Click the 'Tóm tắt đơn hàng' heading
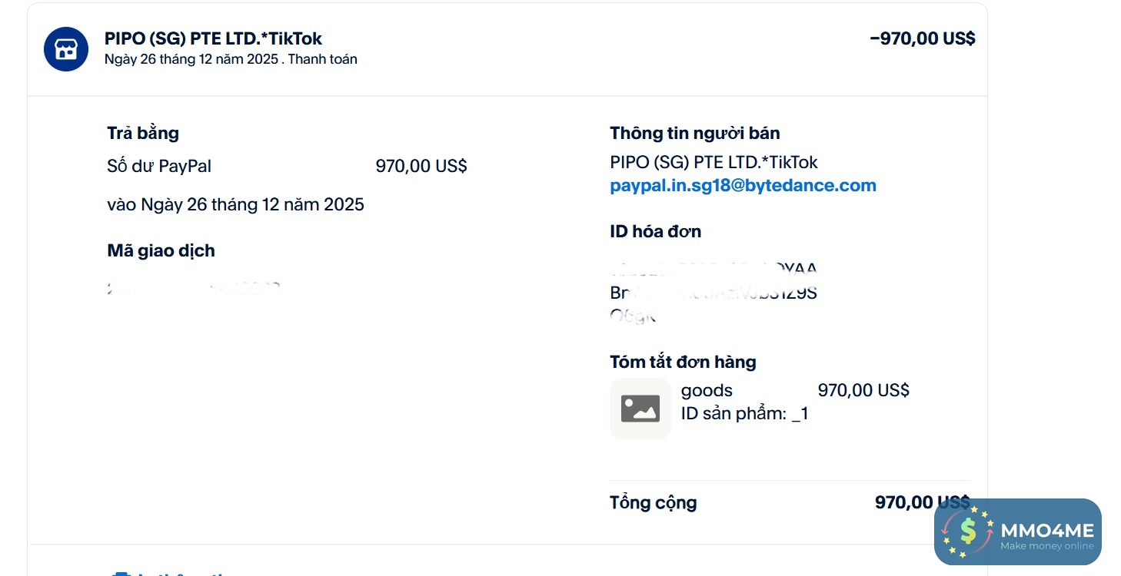The height and width of the screenshot is (576, 1121). coord(683,362)
